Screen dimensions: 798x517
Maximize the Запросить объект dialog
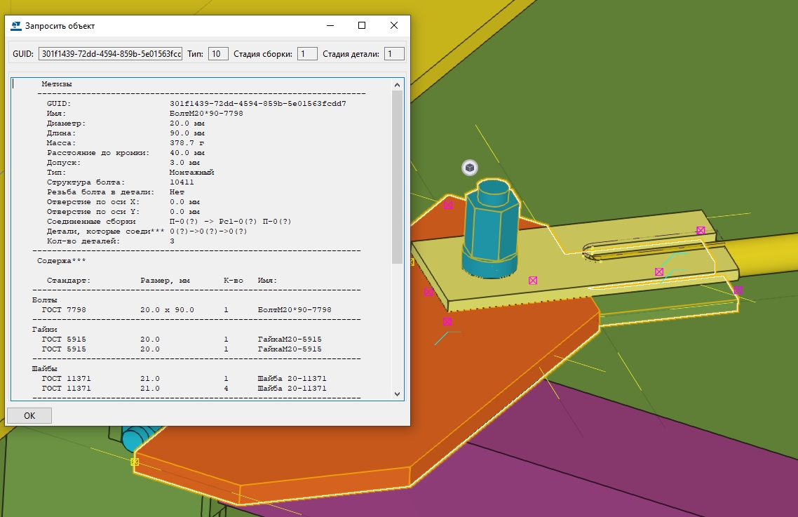[362, 26]
